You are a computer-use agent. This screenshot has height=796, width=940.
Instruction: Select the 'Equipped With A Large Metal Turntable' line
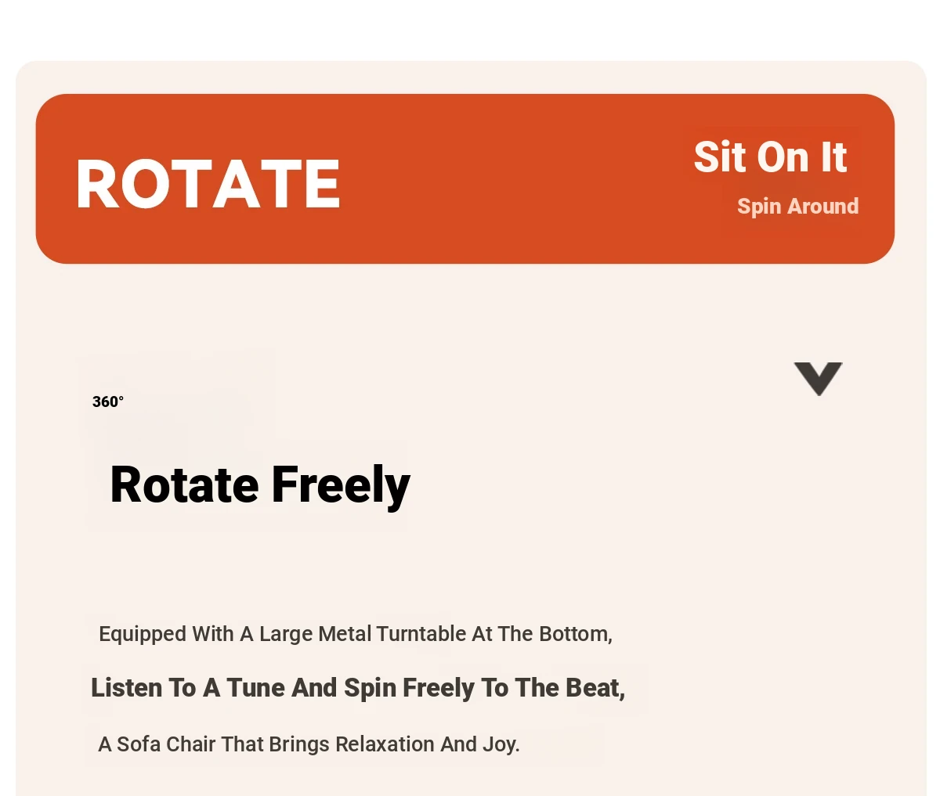(x=356, y=633)
